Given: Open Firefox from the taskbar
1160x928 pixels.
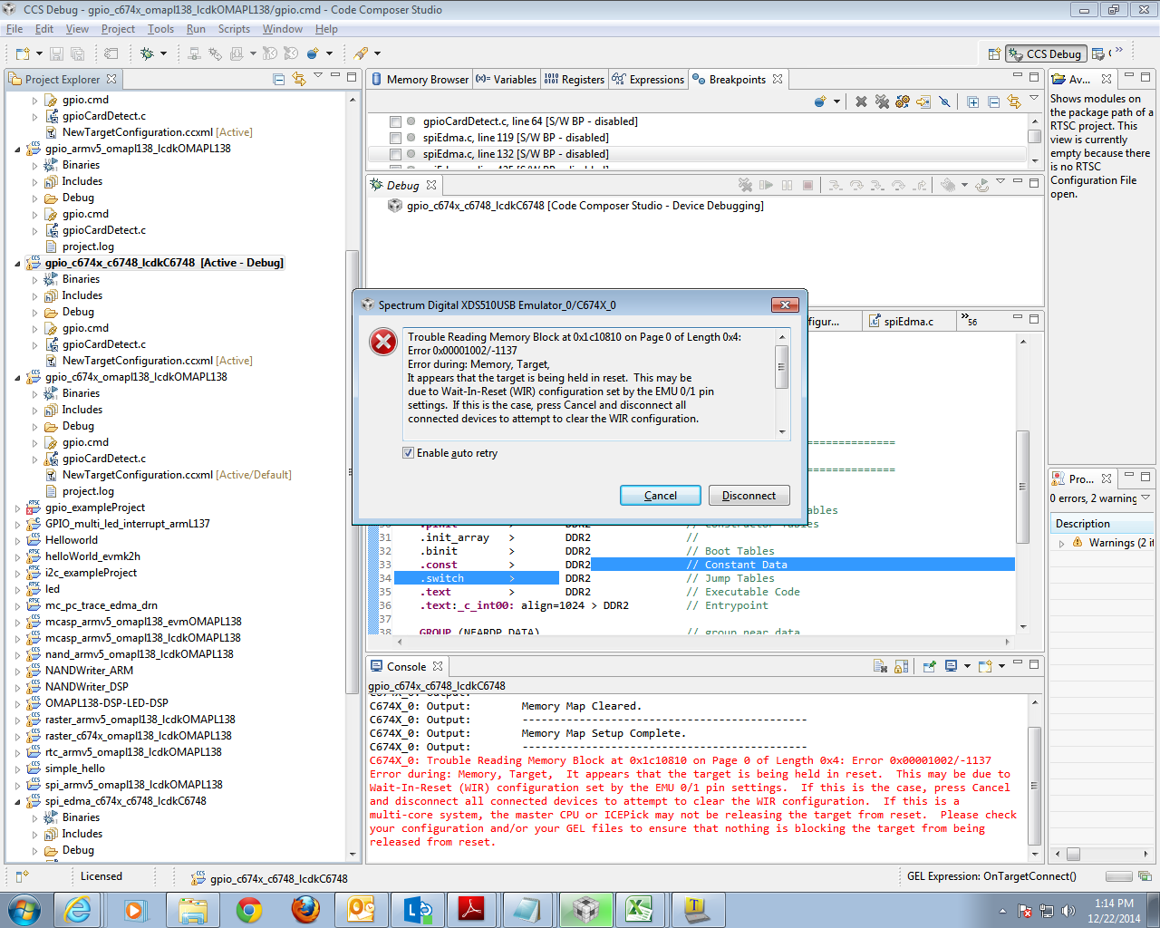Looking at the screenshot, I should click(x=305, y=909).
